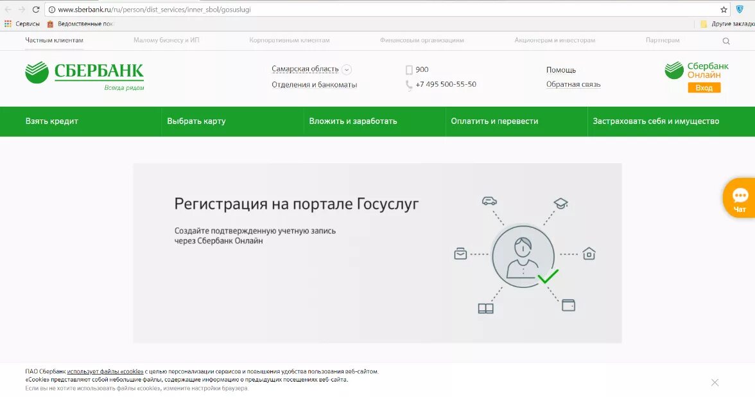The image size is (755, 397).
Task: Open the Обратная связь link
Action: point(573,84)
